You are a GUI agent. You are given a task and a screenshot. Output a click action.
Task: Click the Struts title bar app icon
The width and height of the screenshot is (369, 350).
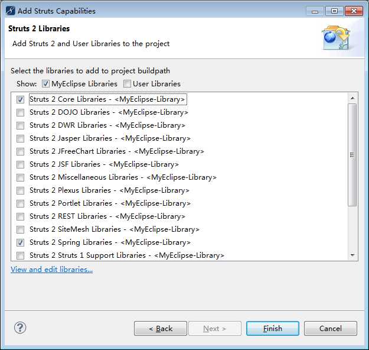[x=11, y=11]
